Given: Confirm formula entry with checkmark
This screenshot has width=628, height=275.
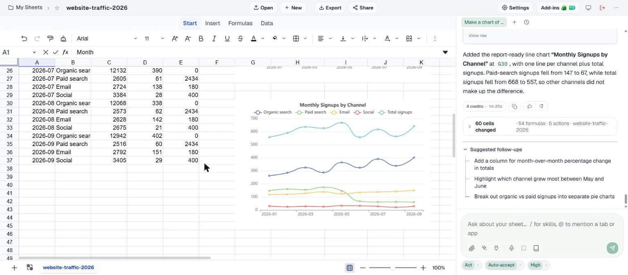Looking at the screenshot, I should pyautogui.click(x=55, y=52).
